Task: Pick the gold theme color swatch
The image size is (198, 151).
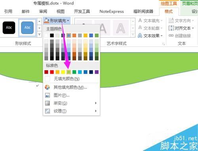Action: (x=86, y=35)
